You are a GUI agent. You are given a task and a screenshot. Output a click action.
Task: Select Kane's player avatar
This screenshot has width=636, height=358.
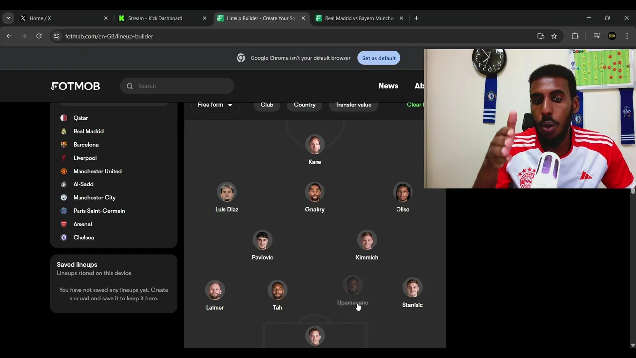[315, 145]
